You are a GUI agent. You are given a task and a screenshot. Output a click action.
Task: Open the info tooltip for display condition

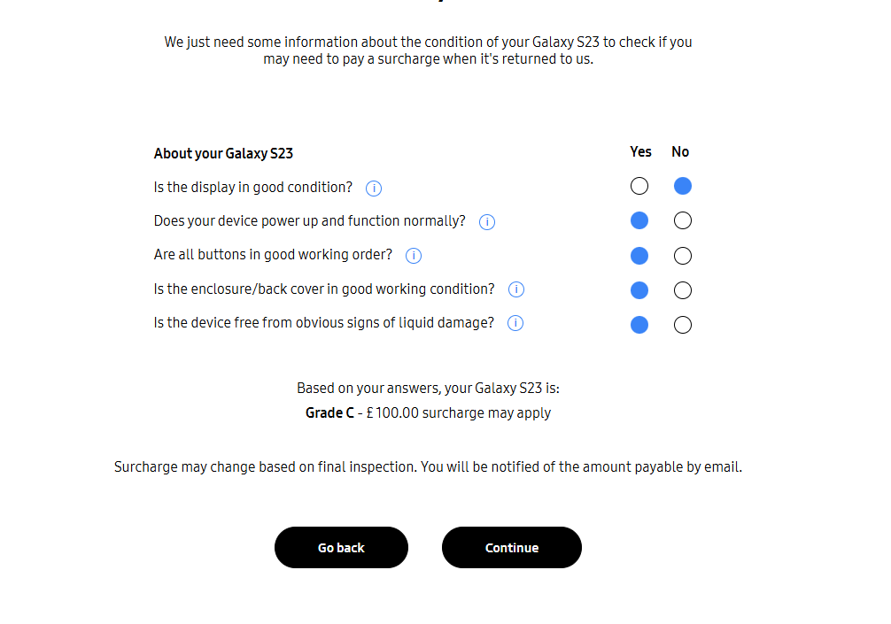coord(374,188)
